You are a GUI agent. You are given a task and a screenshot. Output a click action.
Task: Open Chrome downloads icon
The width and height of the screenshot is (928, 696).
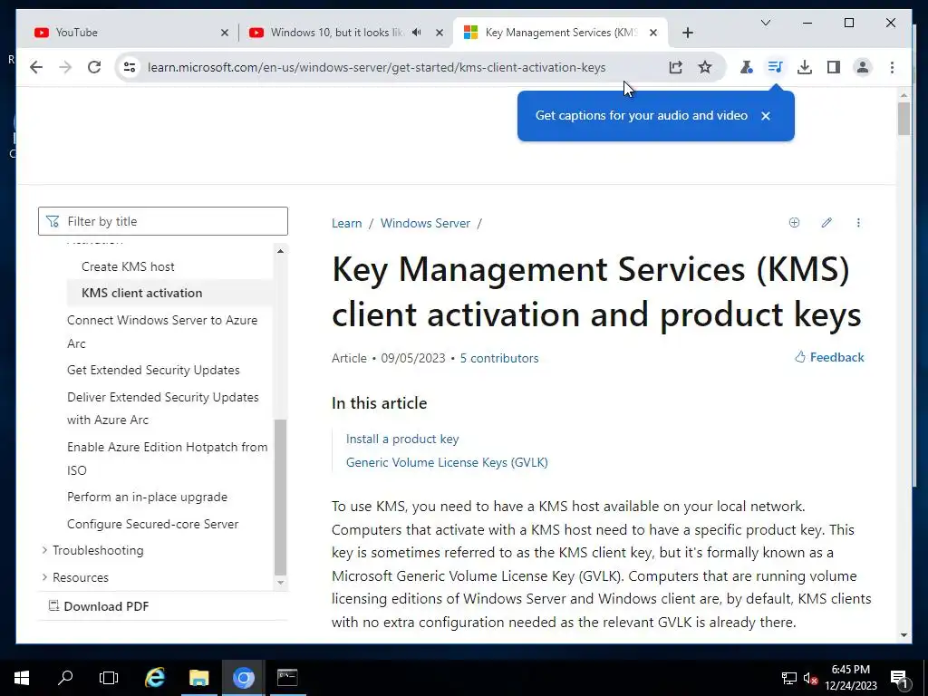coord(805,67)
